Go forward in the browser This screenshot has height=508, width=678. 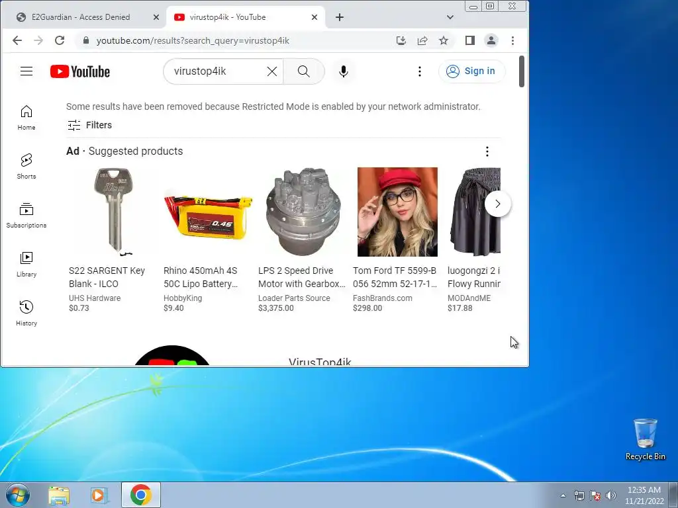click(x=38, y=40)
